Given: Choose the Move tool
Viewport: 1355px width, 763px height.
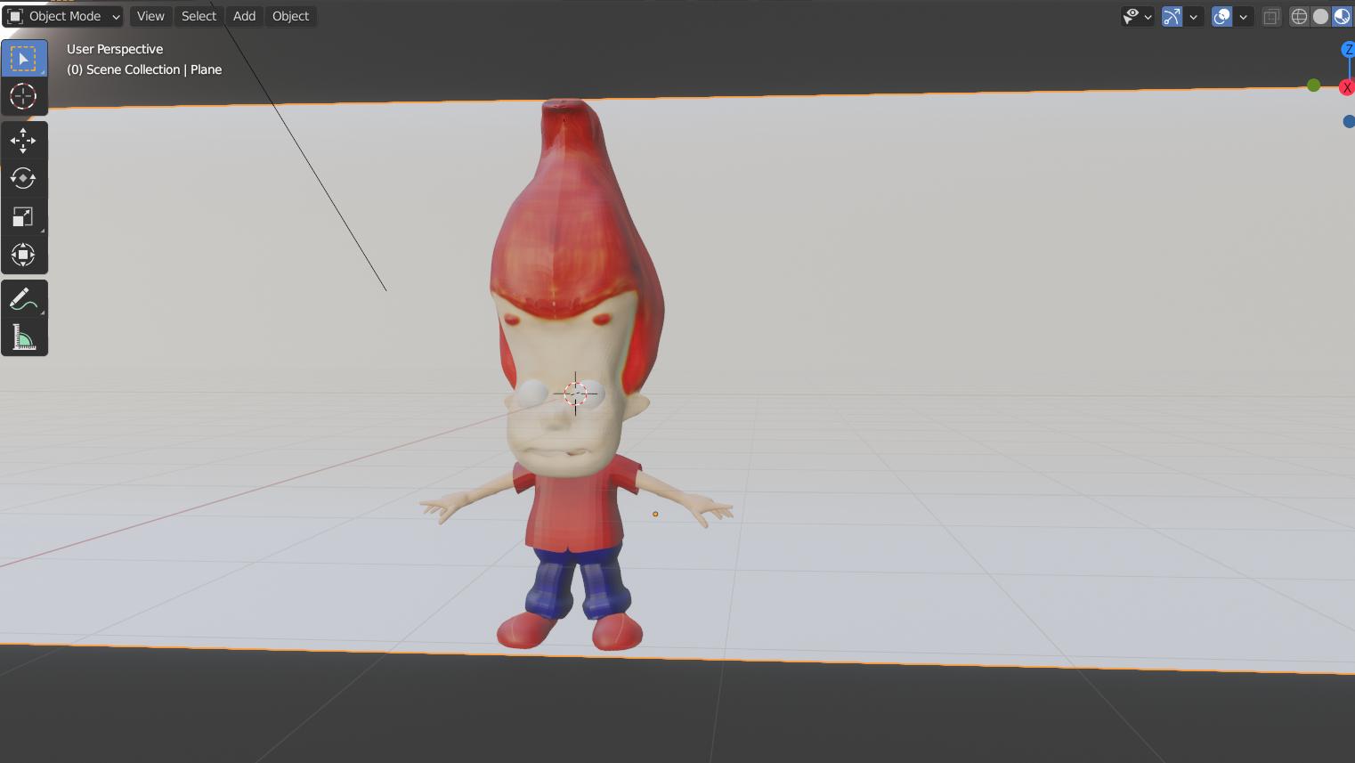Looking at the screenshot, I should tap(23, 141).
